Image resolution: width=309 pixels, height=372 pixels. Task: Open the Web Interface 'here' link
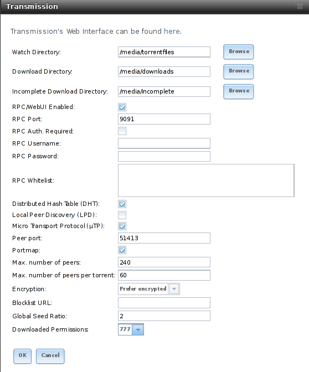(172, 32)
